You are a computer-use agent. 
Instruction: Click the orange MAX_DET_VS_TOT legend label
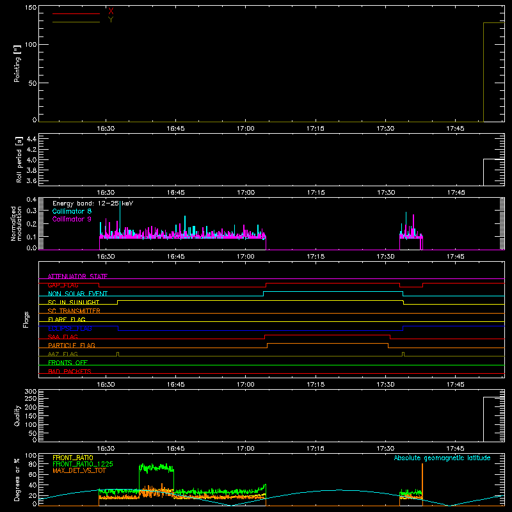[x=79, y=470]
